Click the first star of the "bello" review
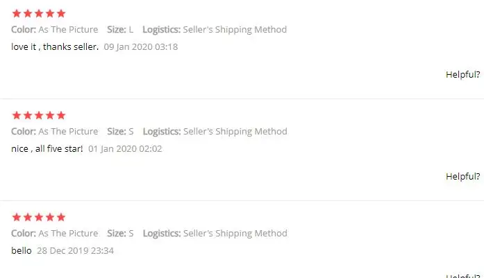 tap(17, 217)
